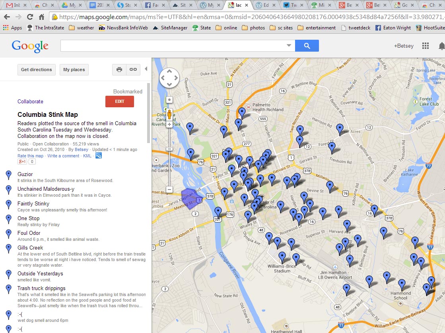Screen dimensions: 445x333
Task: Click the link/share chain icon
Action: tap(133, 70)
